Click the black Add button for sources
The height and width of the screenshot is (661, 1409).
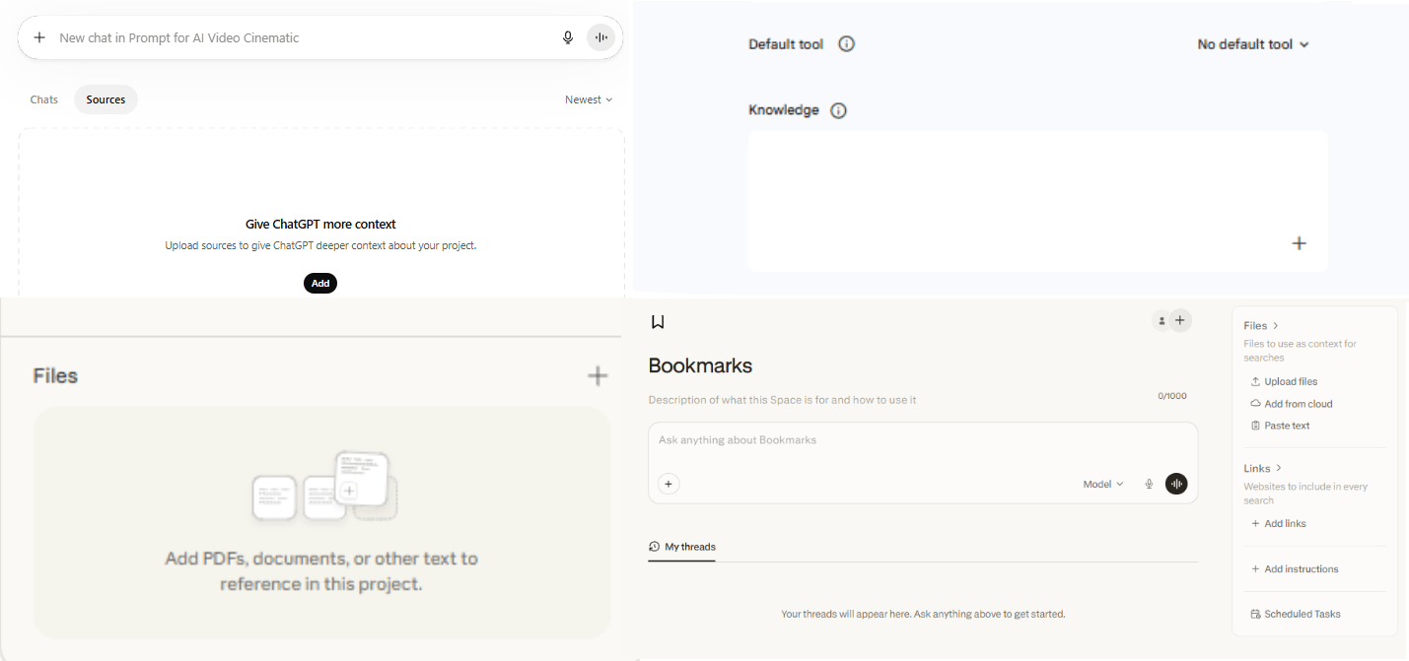click(x=320, y=284)
